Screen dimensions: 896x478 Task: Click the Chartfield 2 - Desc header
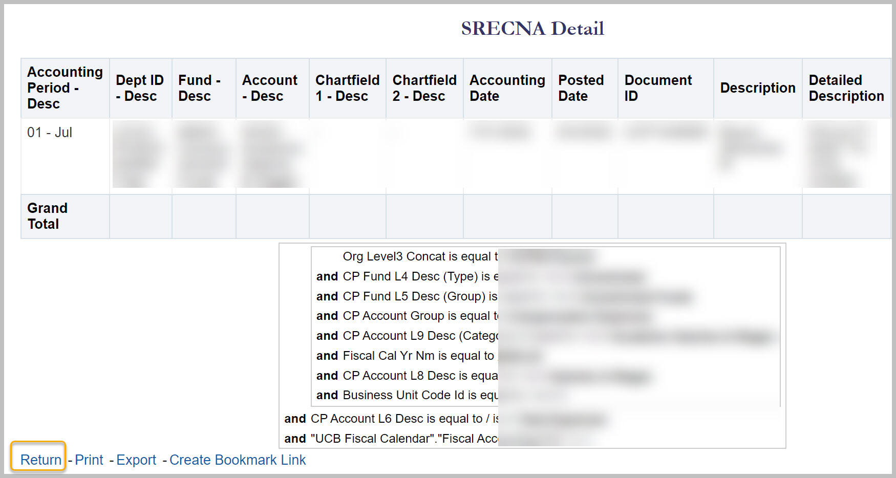pos(424,88)
